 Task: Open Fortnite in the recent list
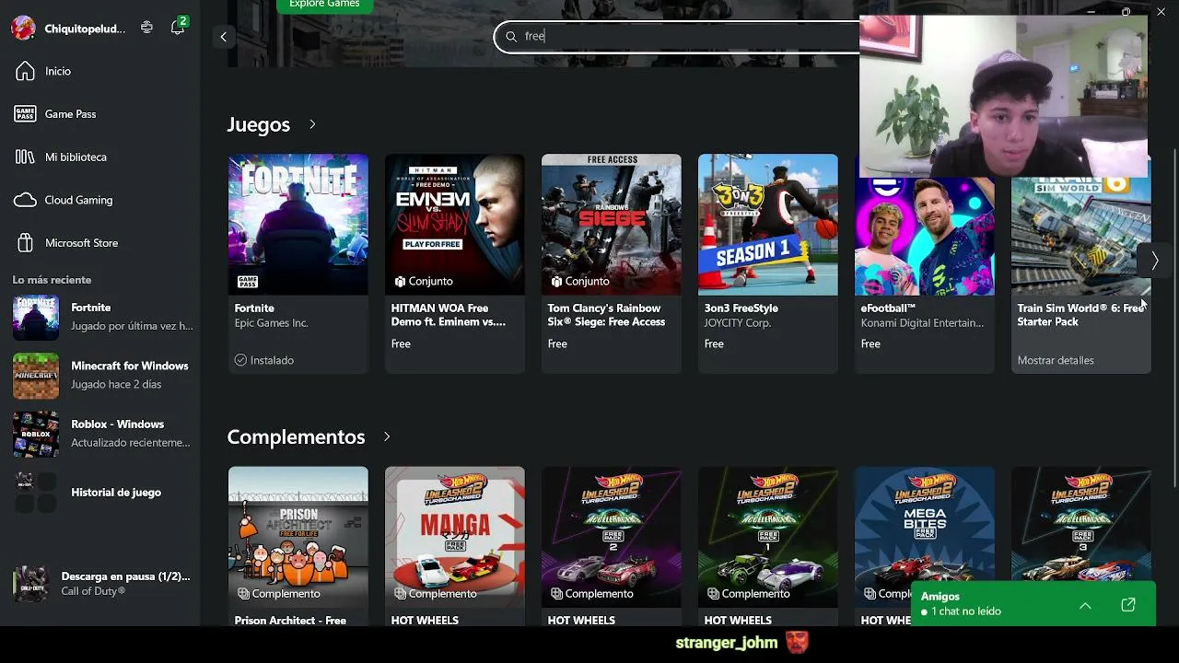(x=101, y=316)
